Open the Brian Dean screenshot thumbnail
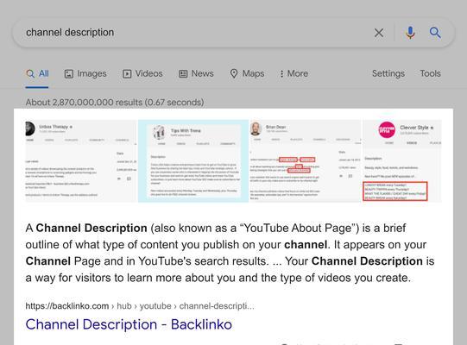Viewport: 467px width, 345px height. (305, 161)
